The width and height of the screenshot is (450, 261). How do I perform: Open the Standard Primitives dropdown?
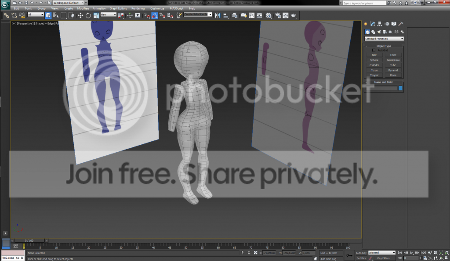tap(384, 39)
